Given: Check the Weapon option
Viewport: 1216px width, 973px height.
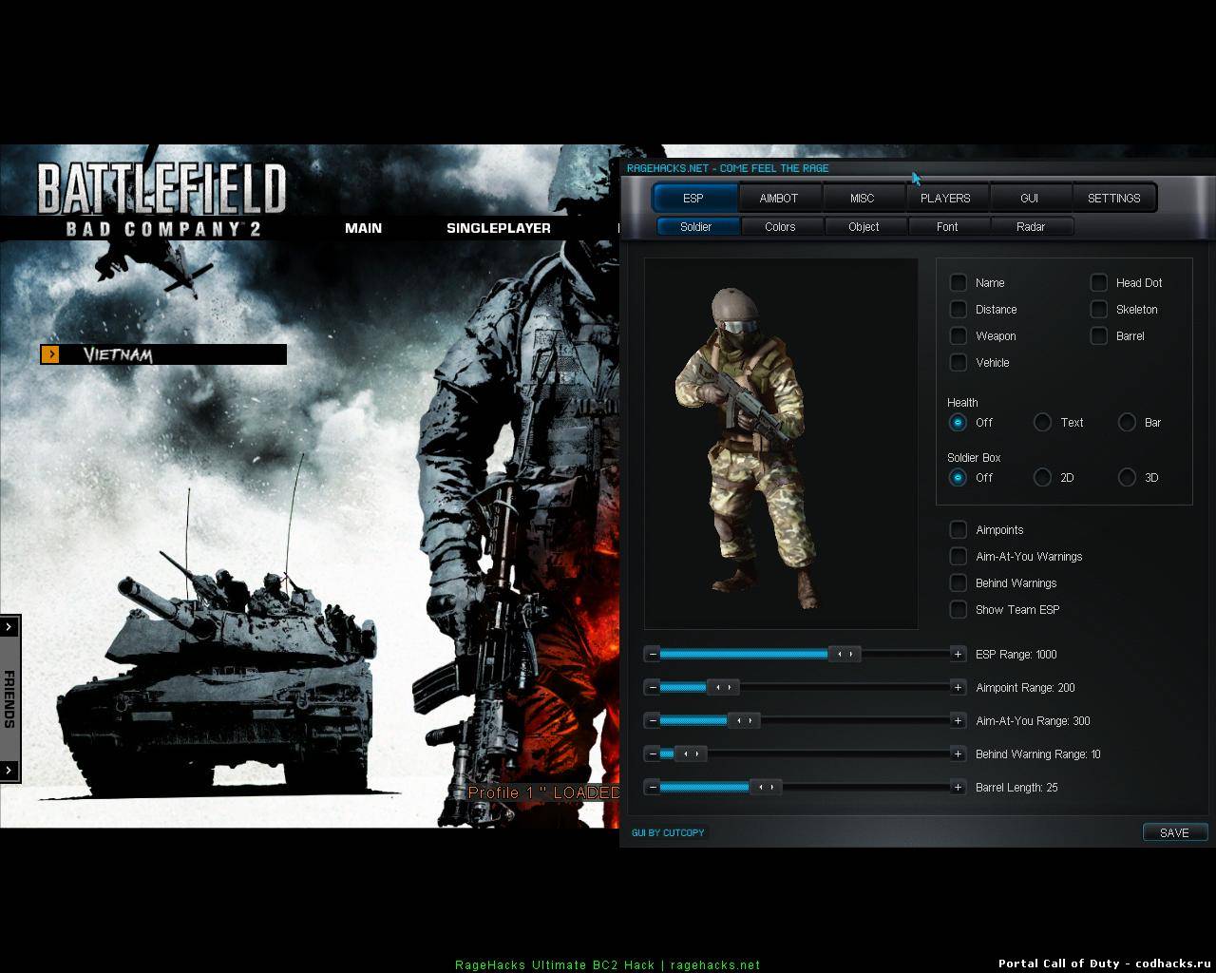Looking at the screenshot, I should [959, 335].
